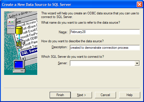Click the dialog title bar text
Screen dimensions: 144x102
36,5
